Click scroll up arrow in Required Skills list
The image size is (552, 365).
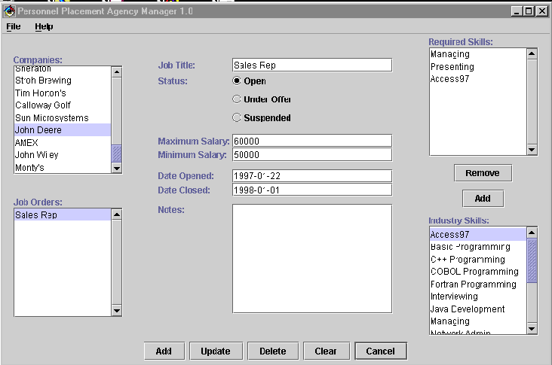pos(532,54)
